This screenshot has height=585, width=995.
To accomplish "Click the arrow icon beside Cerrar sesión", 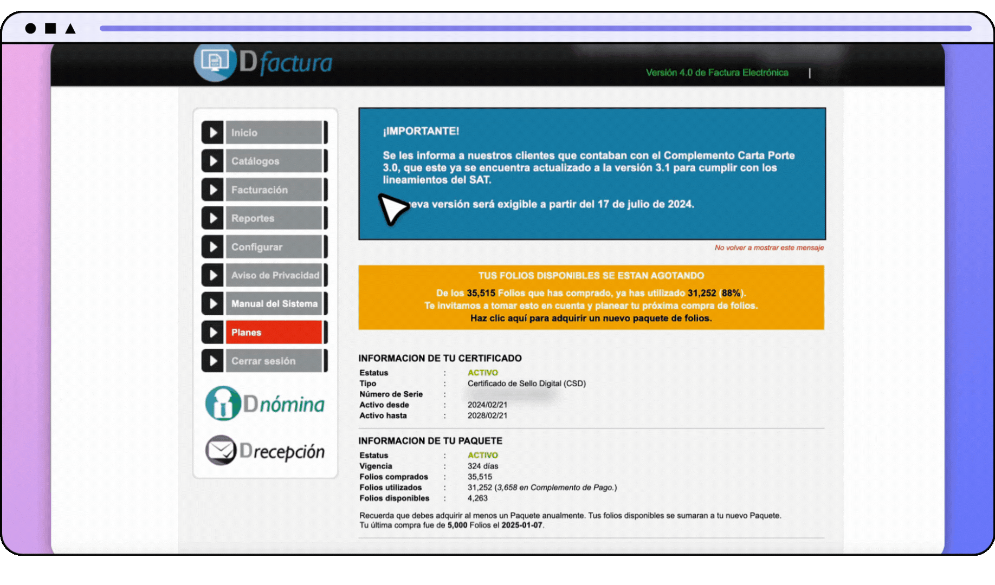I will point(212,361).
